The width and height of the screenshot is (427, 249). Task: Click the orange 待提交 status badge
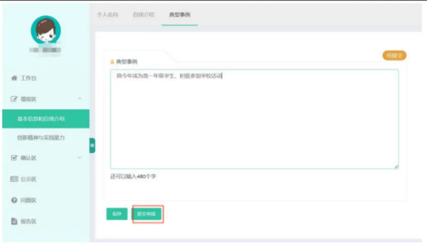394,56
